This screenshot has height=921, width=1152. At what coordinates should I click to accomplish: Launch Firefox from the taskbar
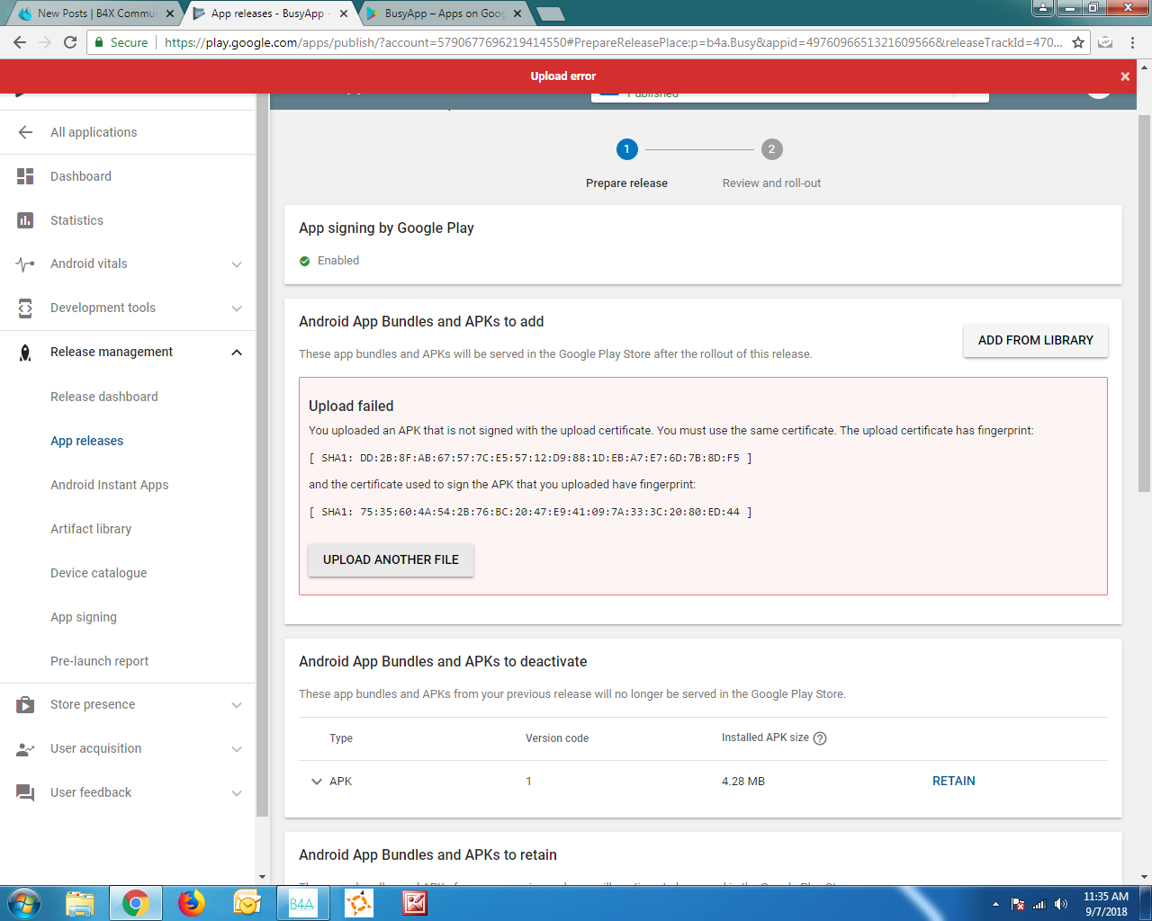(x=192, y=903)
